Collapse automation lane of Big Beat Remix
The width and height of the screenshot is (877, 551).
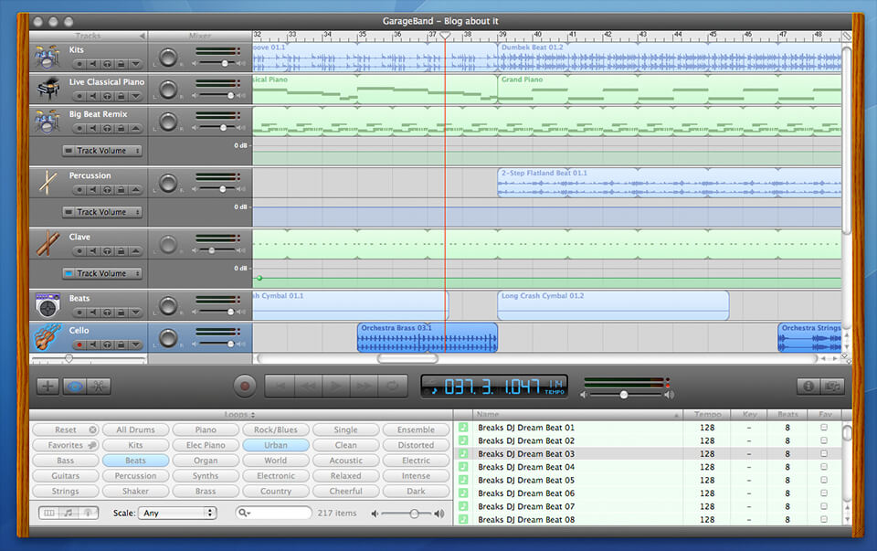click(135, 128)
